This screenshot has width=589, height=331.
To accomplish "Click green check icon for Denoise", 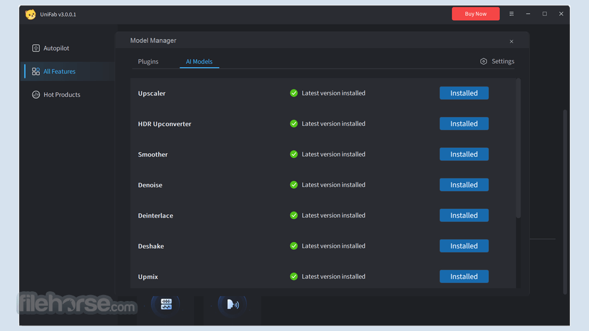I will [x=294, y=185].
